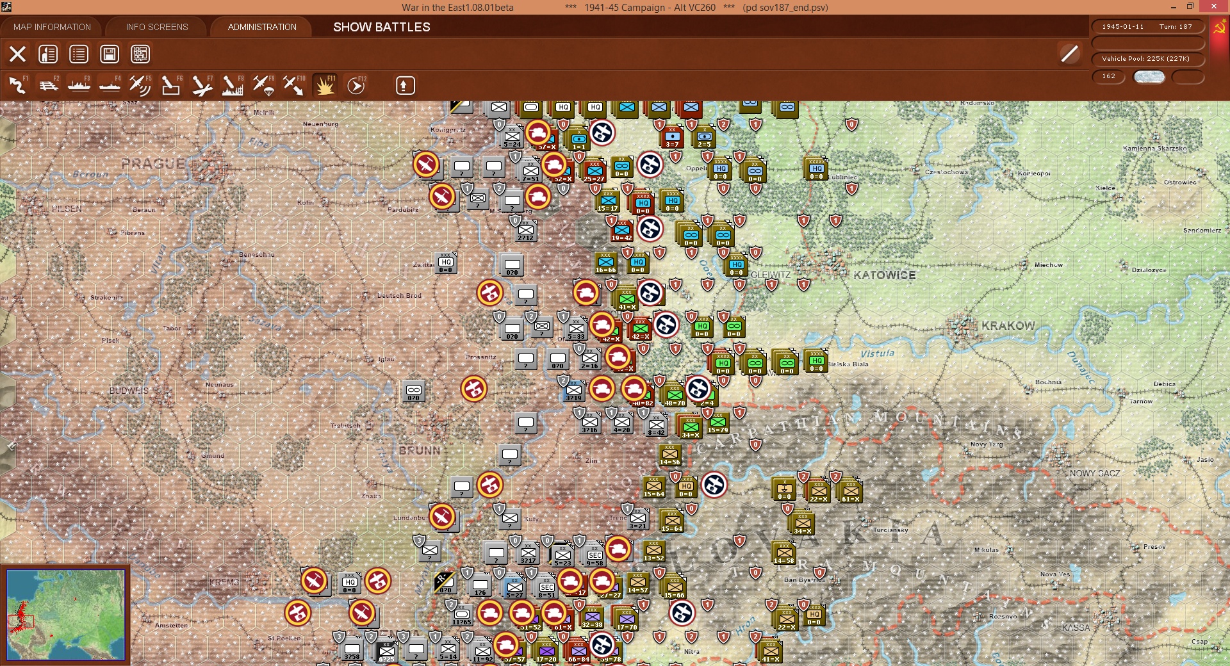1230x666 pixels.
Task: Select the unit counter labeled 3=7
Action: pos(672,137)
